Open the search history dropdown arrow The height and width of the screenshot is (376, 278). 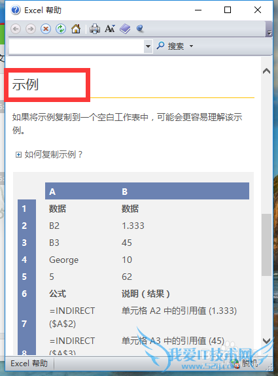(x=148, y=46)
